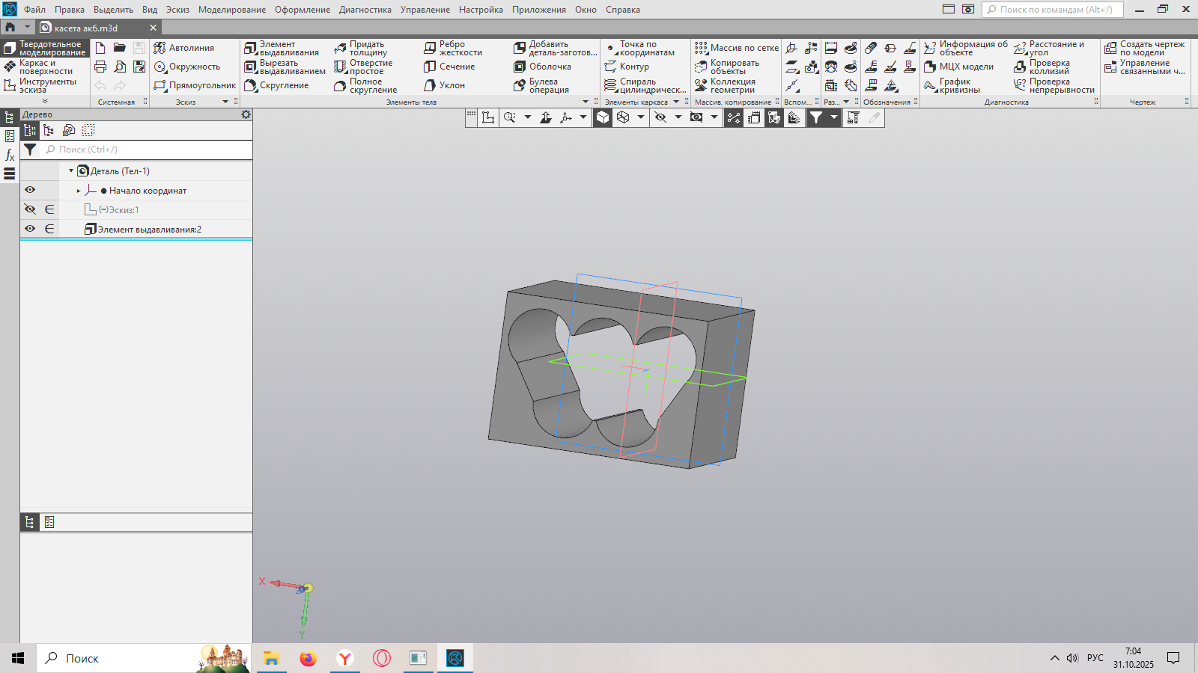Switch to Каркас и поверхности toolset
This screenshot has width=1198, height=673.
45,67
